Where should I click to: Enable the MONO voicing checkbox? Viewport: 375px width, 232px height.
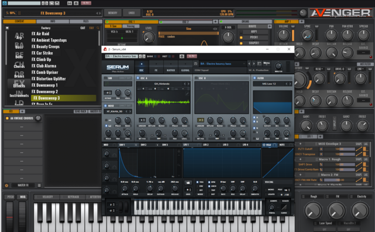coord(266,190)
